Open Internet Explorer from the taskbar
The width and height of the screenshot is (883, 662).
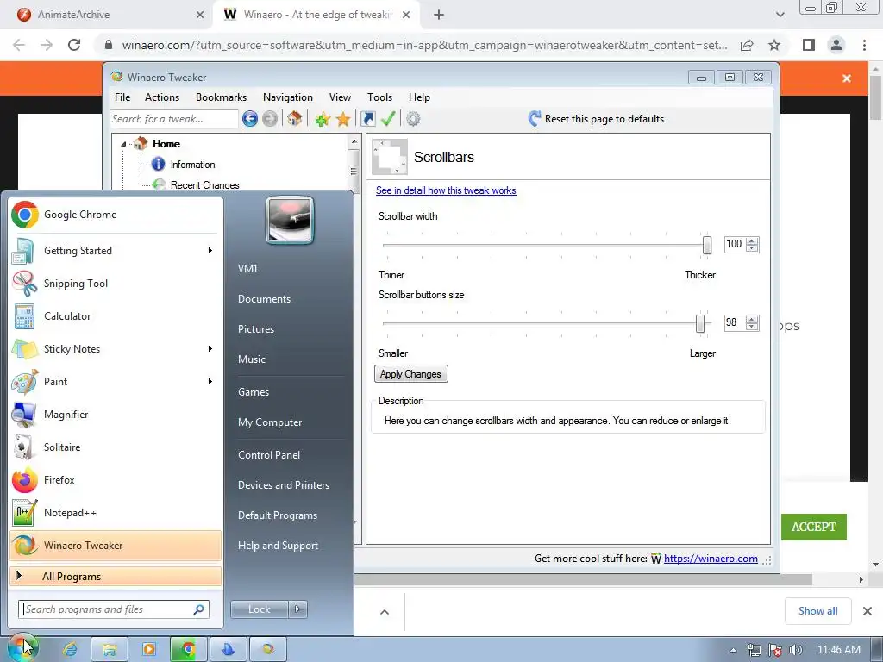70,649
